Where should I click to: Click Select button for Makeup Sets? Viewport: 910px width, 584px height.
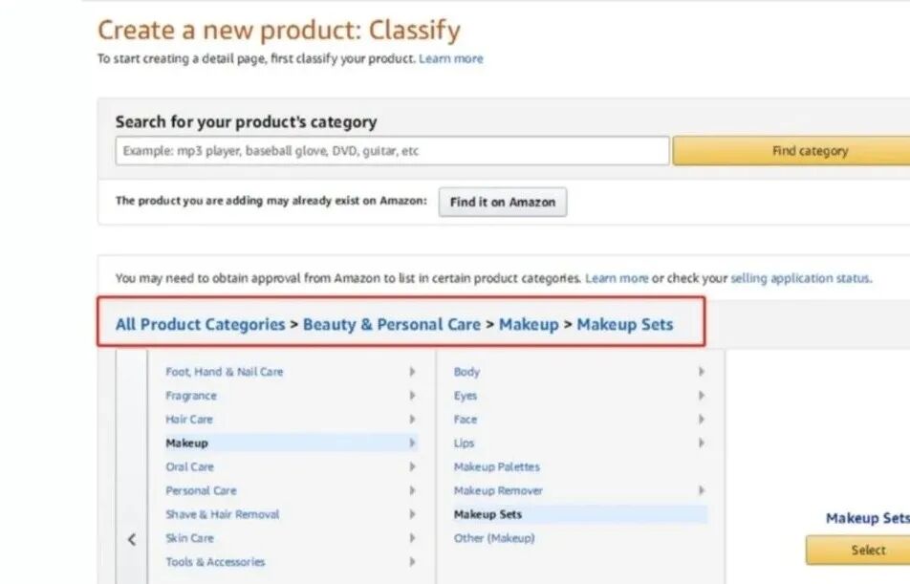866,550
